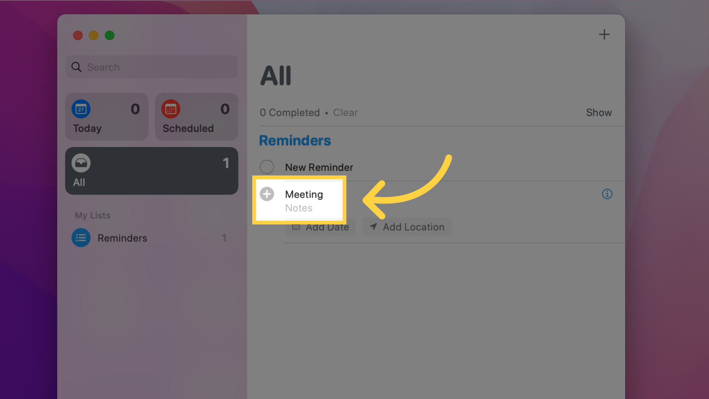Select the All lists icon
Image resolution: width=709 pixels, height=399 pixels.
click(x=81, y=162)
